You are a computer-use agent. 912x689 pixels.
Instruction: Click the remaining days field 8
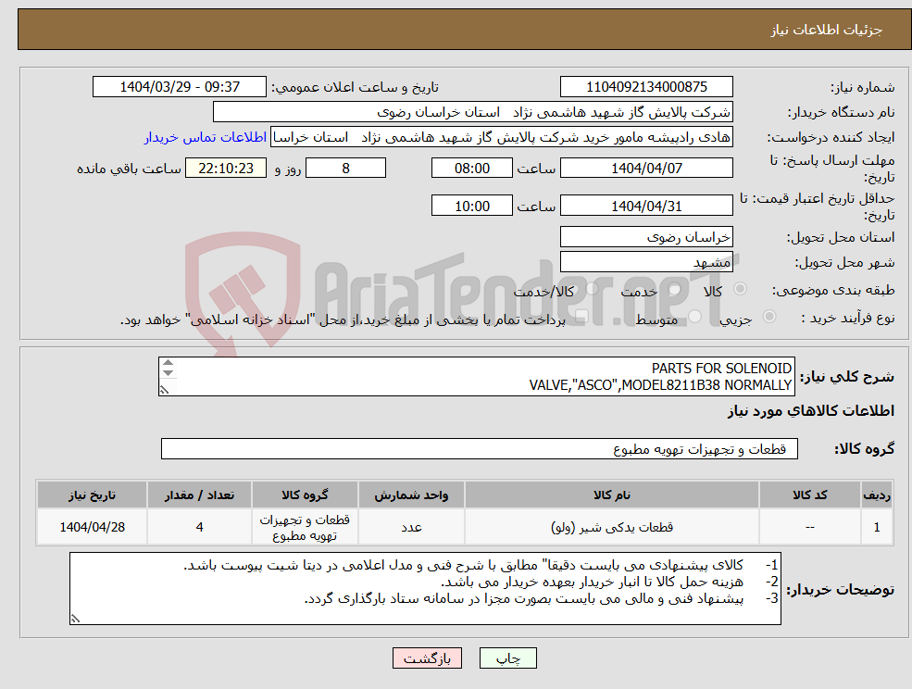point(345,169)
